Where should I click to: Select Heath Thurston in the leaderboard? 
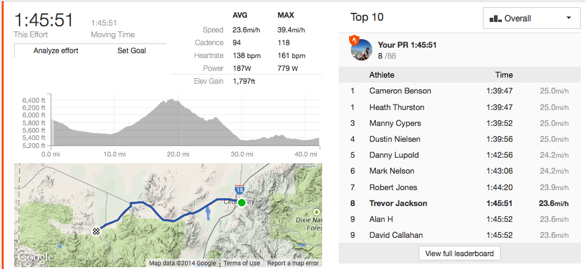[x=397, y=107]
